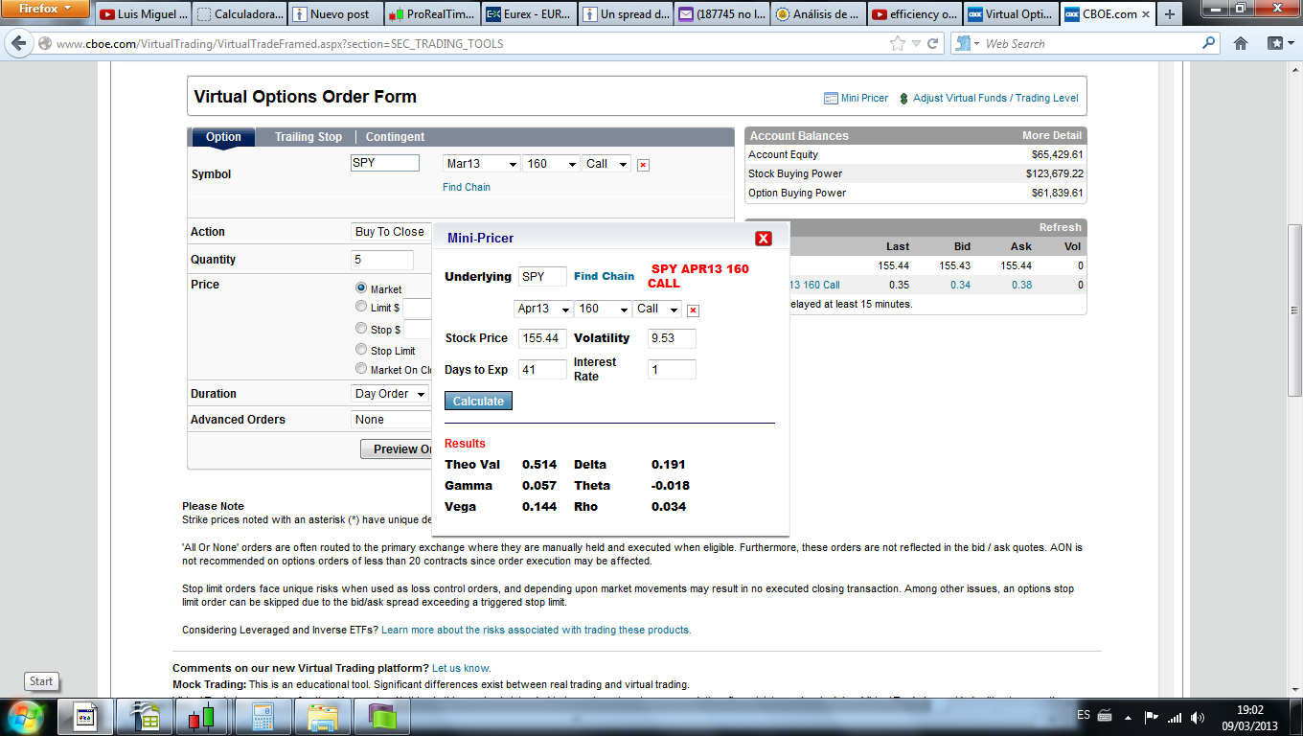Image resolution: width=1303 pixels, height=736 pixels.
Task: Open the Firefox application menu
Action: [46, 9]
